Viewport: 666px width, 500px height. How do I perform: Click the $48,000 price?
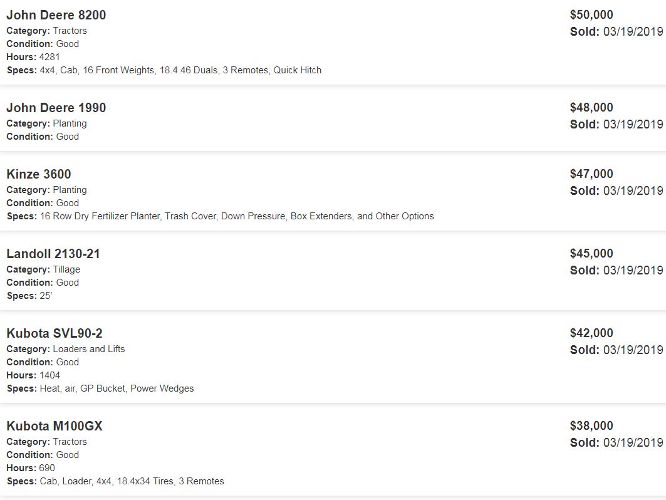591,108
